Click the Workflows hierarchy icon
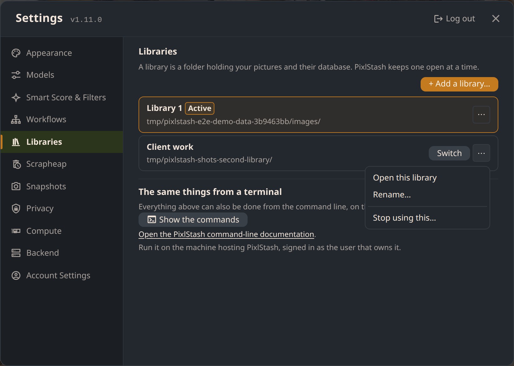Screen dimensions: 514x366 click(16, 119)
